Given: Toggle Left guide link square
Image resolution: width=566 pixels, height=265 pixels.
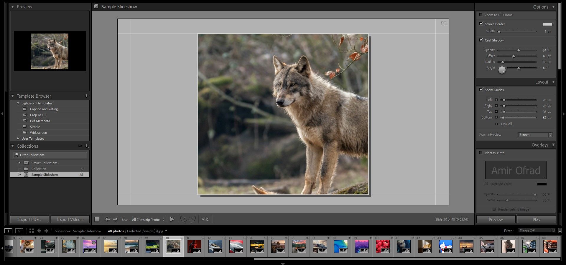Looking at the screenshot, I should point(496,100).
